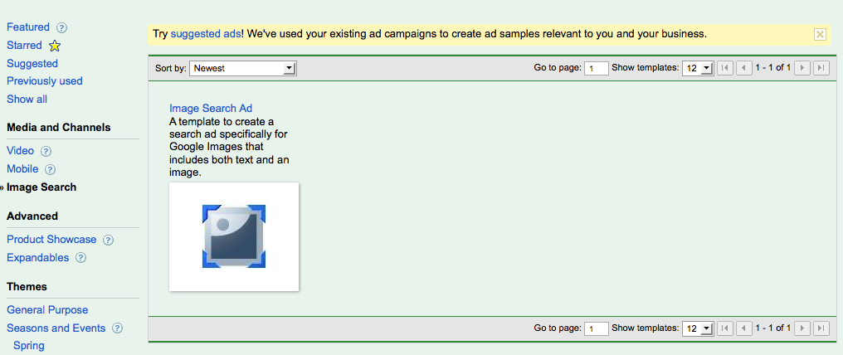Click the top Go to page field
This screenshot has width=843, height=355.
tap(597, 68)
